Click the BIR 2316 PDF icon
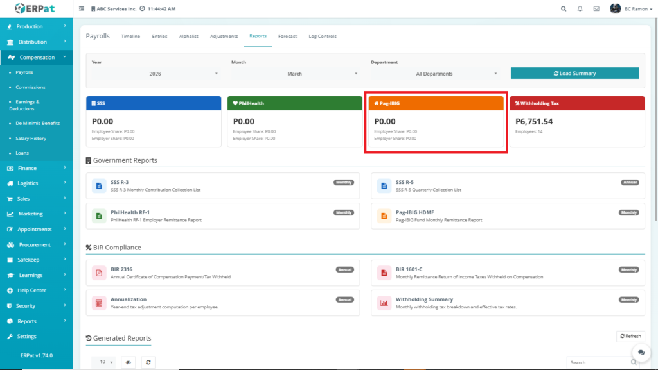658x370 pixels. click(99, 273)
